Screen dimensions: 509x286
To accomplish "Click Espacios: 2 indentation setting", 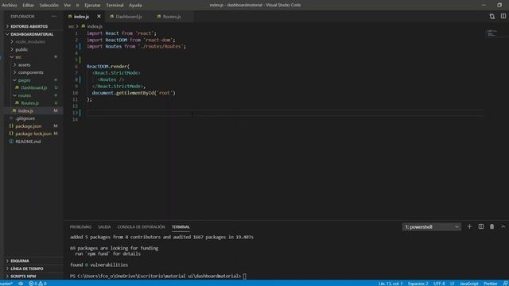I will [418, 284].
